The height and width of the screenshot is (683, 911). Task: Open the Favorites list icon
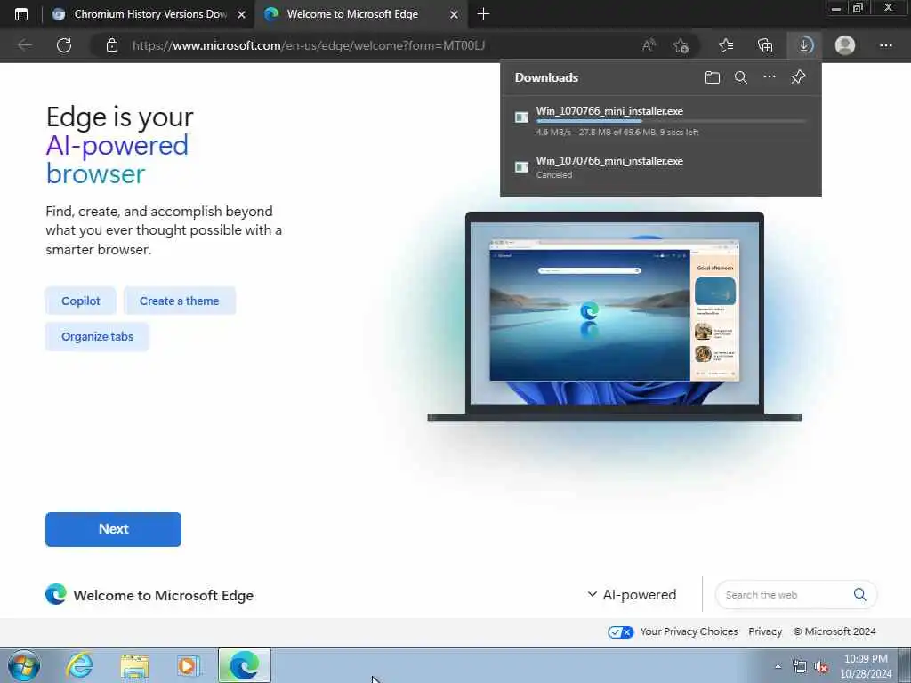point(726,45)
